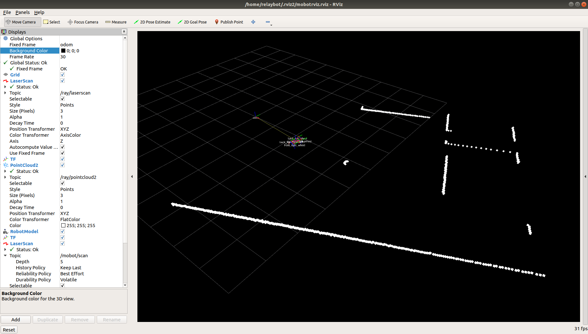Click the /mobot/scan LaserScan display icon
Image resolution: width=588 pixels, height=334 pixels.
(x=6, y=243)
